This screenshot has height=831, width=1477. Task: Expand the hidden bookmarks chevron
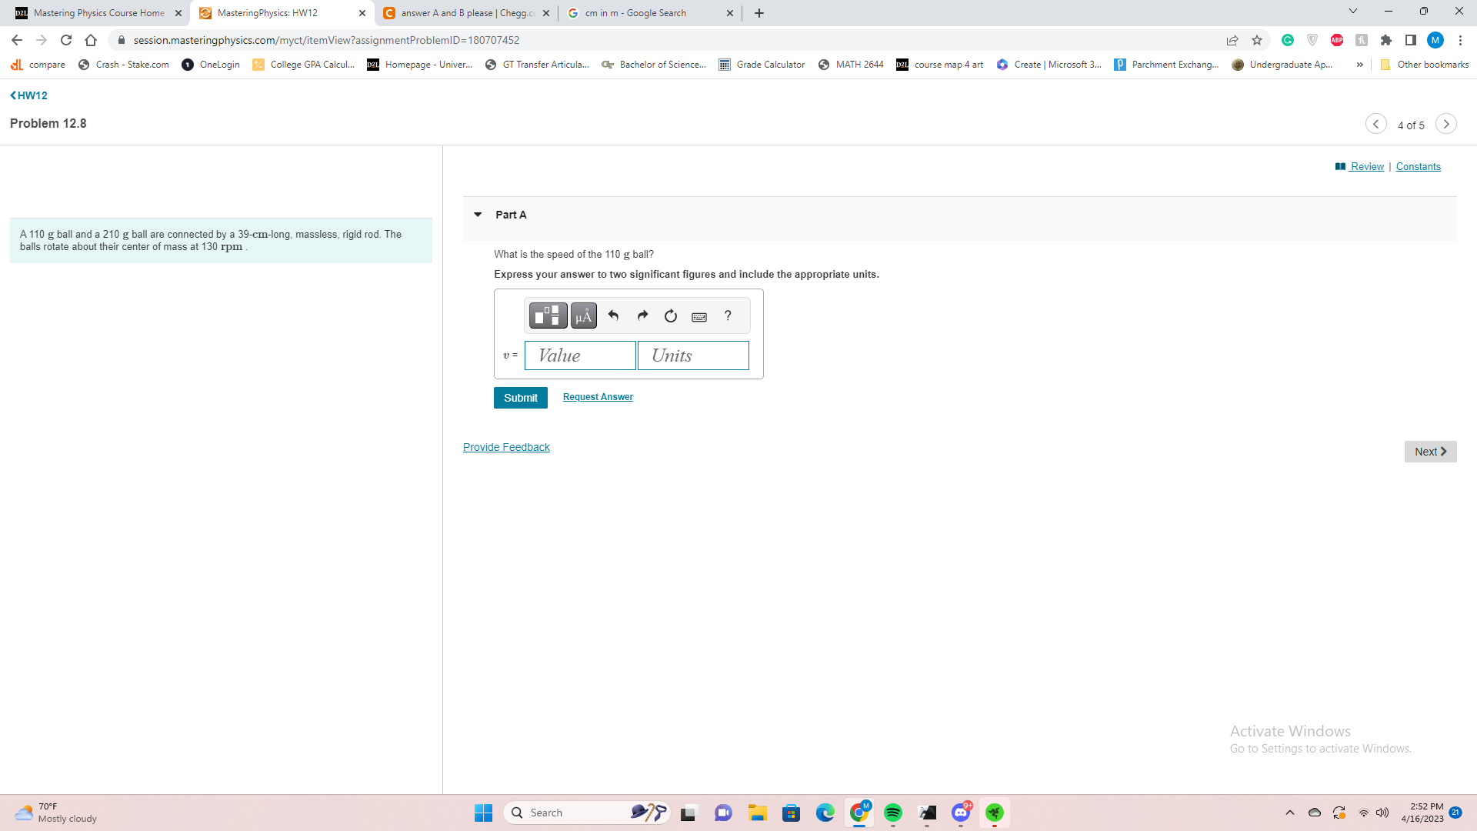point(1359,65)
